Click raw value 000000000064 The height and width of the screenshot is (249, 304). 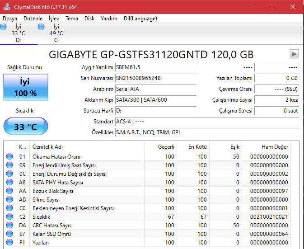[269, 234]
